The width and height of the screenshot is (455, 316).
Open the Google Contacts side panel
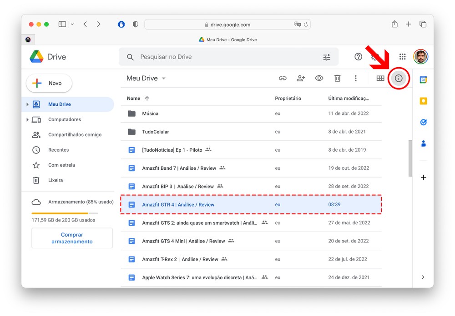pyautogui.click(x=423, y=143)
